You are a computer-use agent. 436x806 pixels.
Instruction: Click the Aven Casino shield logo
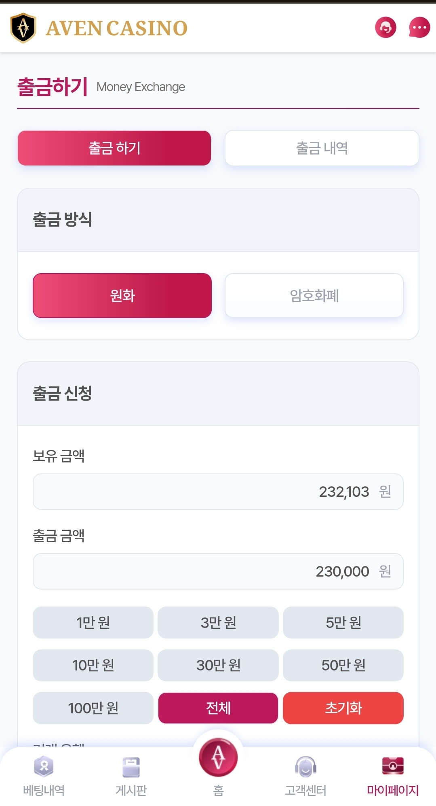point(23,28)
